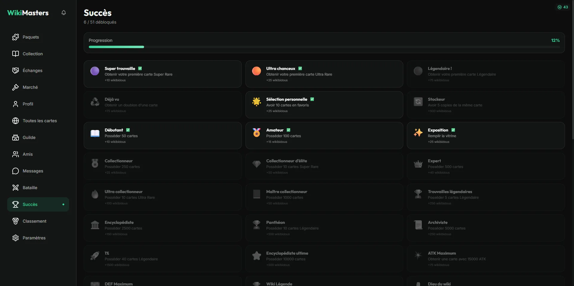The image size is (574, 286).
Task: Click the Guilde castle icon
Action: [x=16, y=137]
